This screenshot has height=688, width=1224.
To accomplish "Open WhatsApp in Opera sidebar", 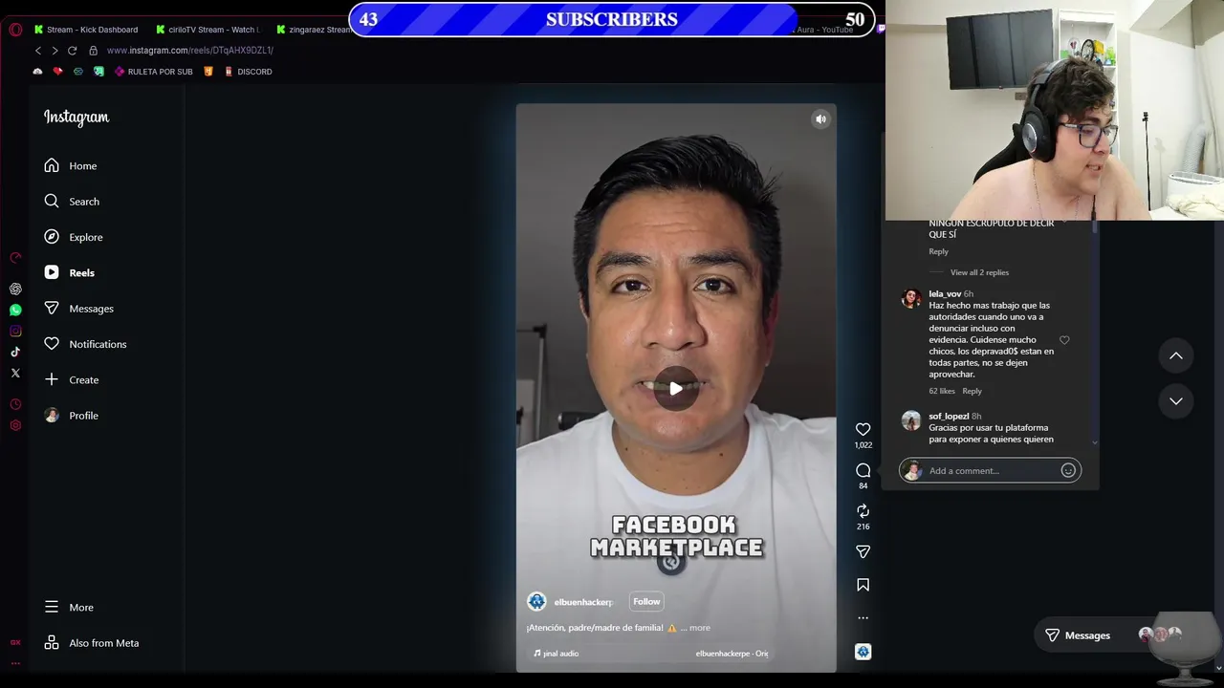I will click(x=15, y=310).
